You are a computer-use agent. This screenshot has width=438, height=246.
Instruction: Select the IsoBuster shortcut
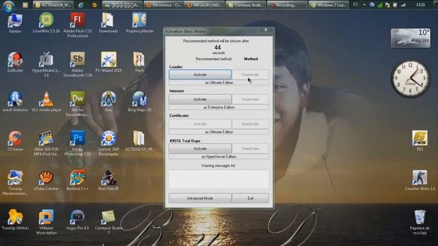coord(15,62)
